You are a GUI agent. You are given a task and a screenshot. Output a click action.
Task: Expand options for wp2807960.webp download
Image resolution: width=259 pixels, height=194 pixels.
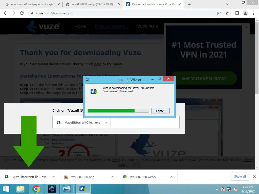tap(172, 177)
